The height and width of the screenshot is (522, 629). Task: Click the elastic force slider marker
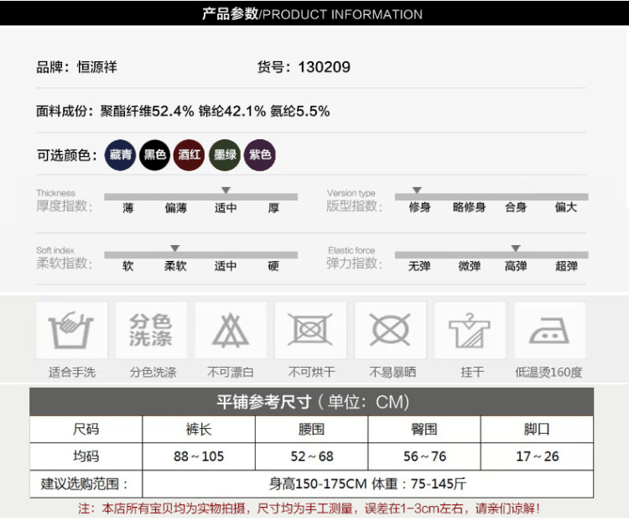[516, 248]
